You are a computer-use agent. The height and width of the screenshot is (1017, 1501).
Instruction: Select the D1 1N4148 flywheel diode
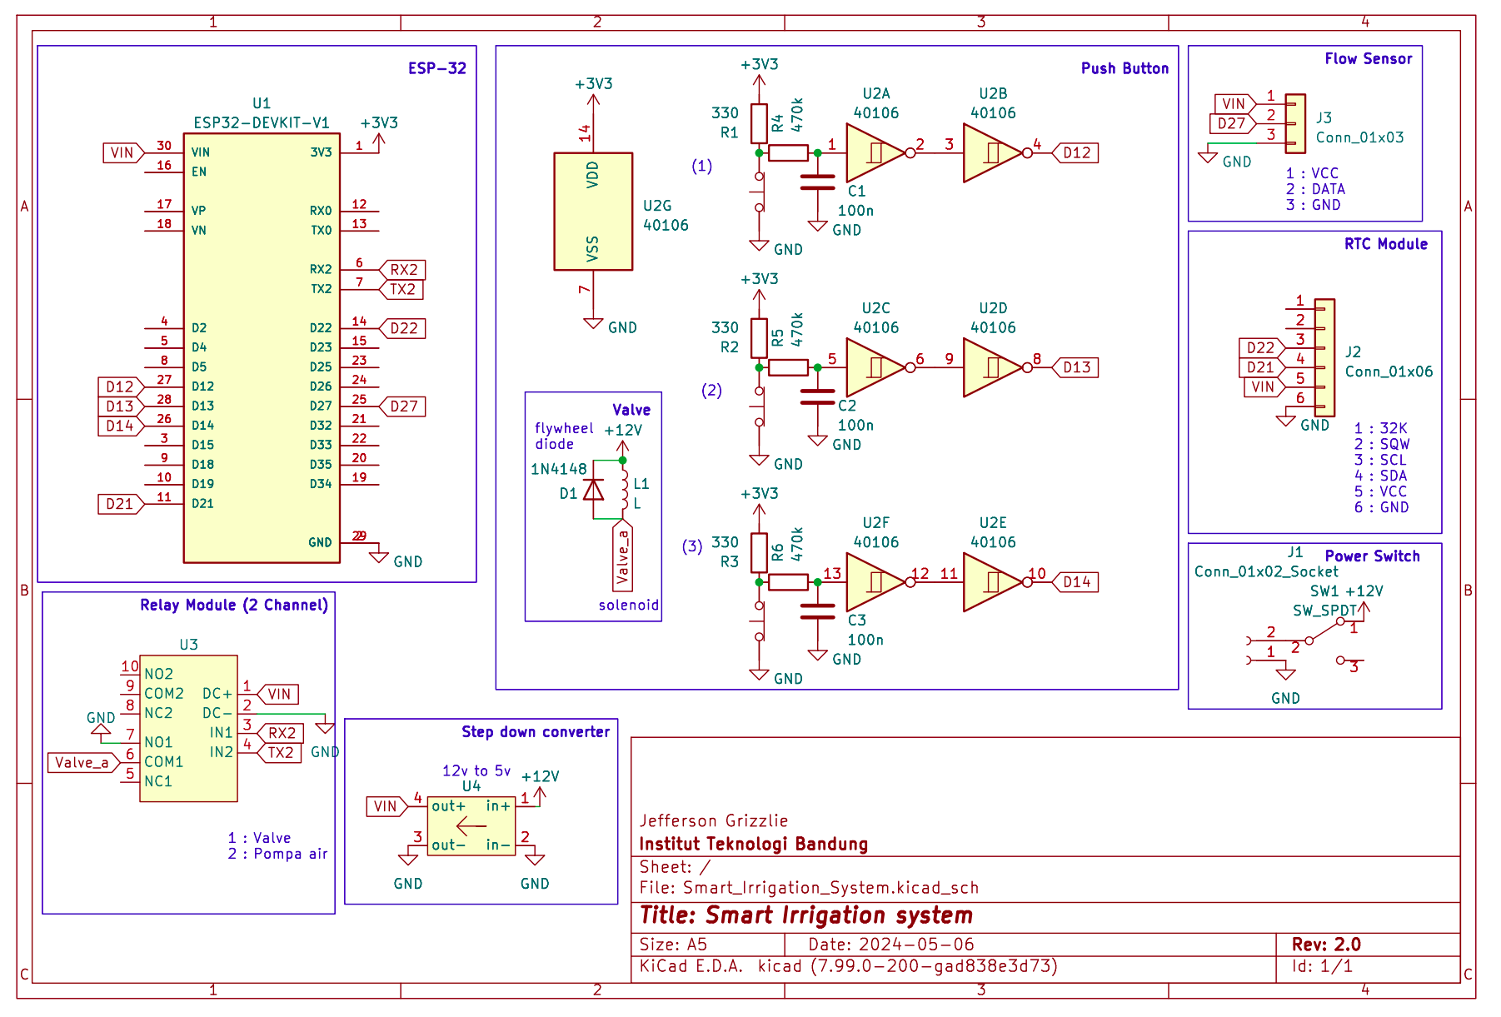pos(593,490)
